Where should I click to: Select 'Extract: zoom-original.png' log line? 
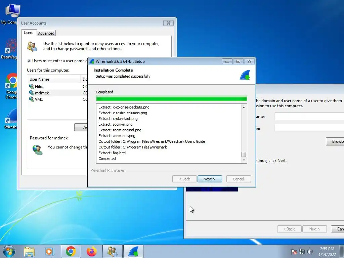point(120,130)
